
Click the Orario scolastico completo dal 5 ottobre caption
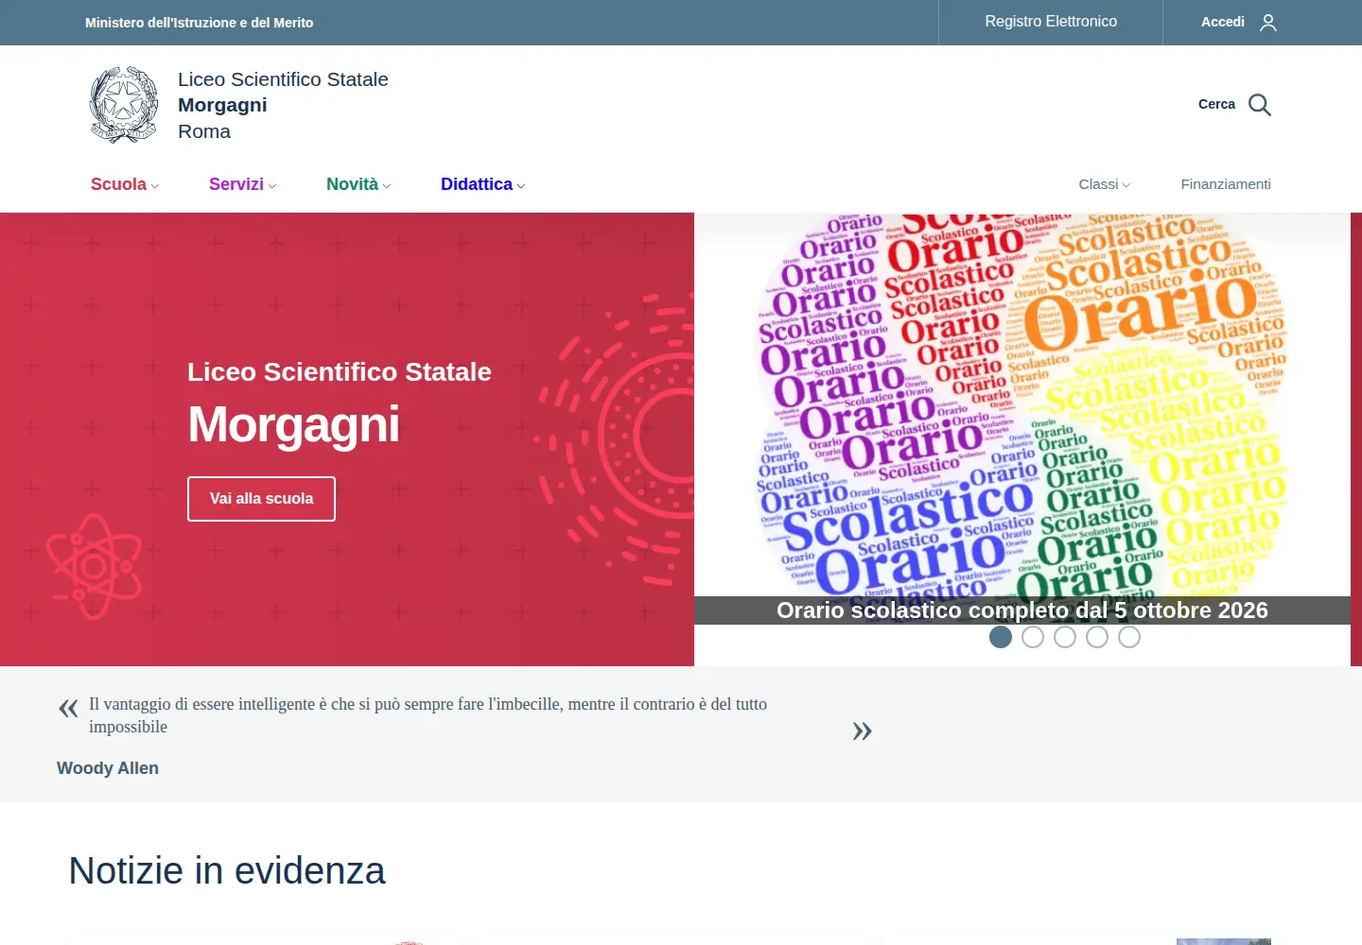pyautogui.click(x=1022, y=610)
